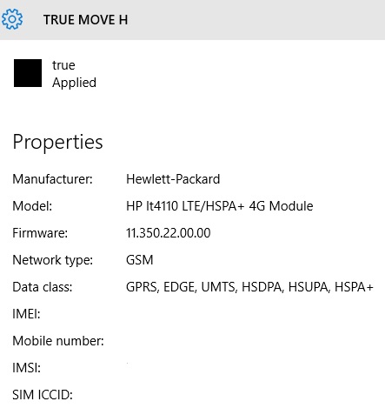The width and height of the screenshot is (385, 408).
Task: Click the Applied status text
Action: coord(74,83)
